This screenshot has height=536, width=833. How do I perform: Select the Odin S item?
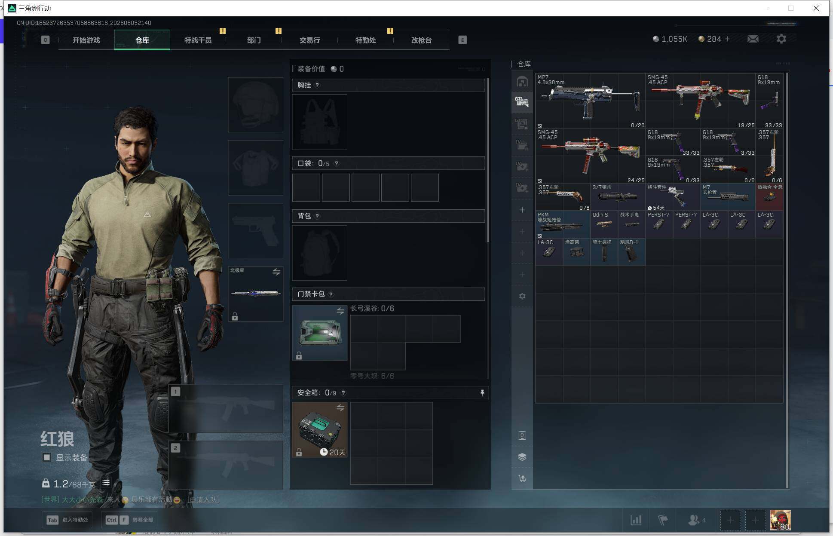604,224
